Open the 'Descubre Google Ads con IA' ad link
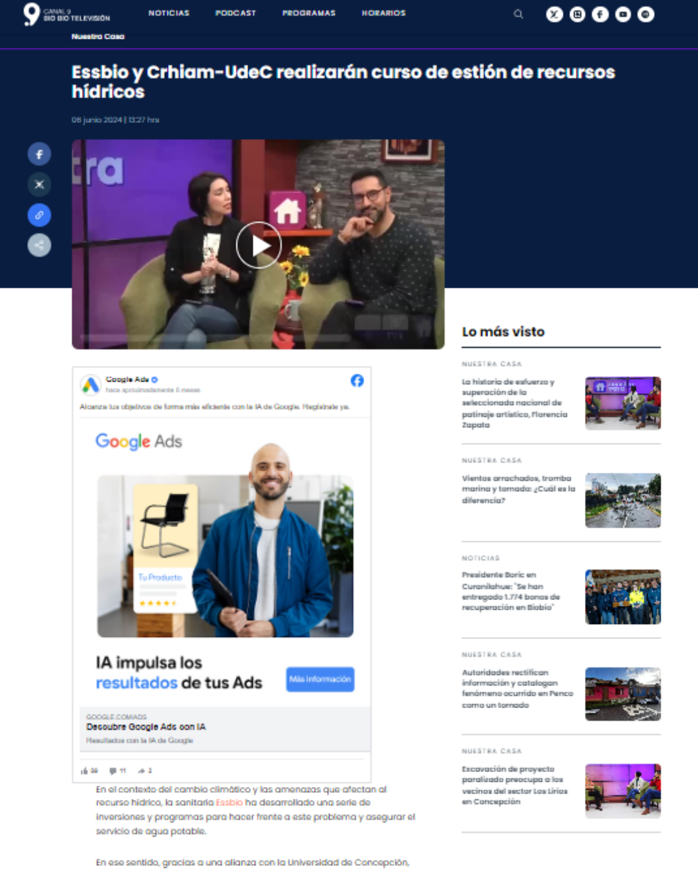The height and width of the screenshot is (873, 698). [146, 727]
